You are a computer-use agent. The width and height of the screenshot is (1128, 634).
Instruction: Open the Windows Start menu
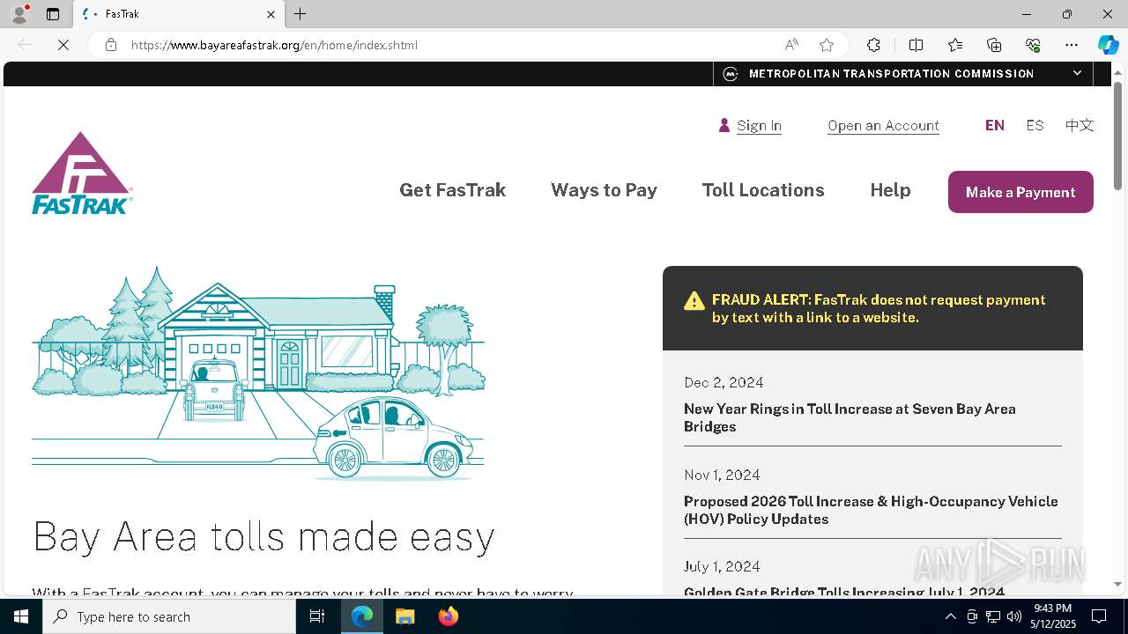[21, 616]
